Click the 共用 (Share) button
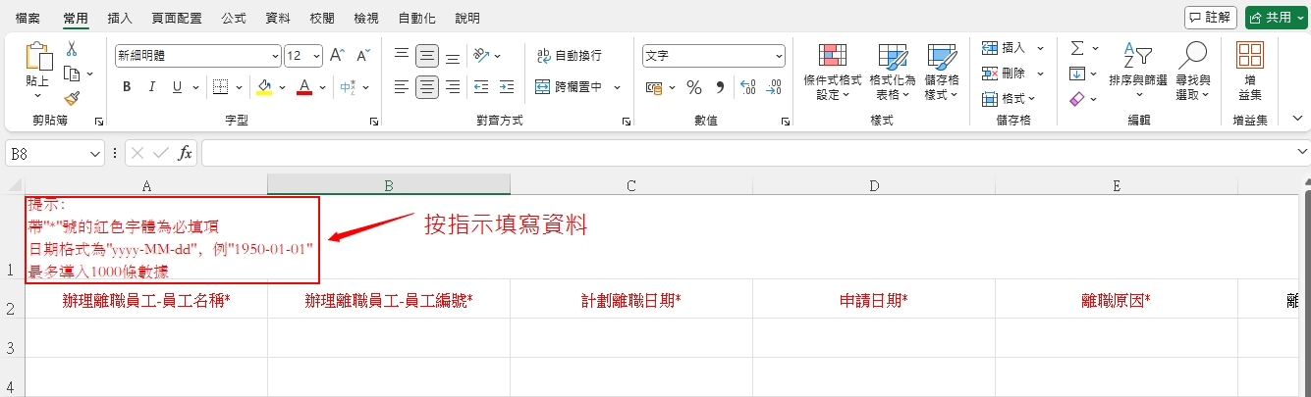1311x397 pixels. coord(1277,18)
